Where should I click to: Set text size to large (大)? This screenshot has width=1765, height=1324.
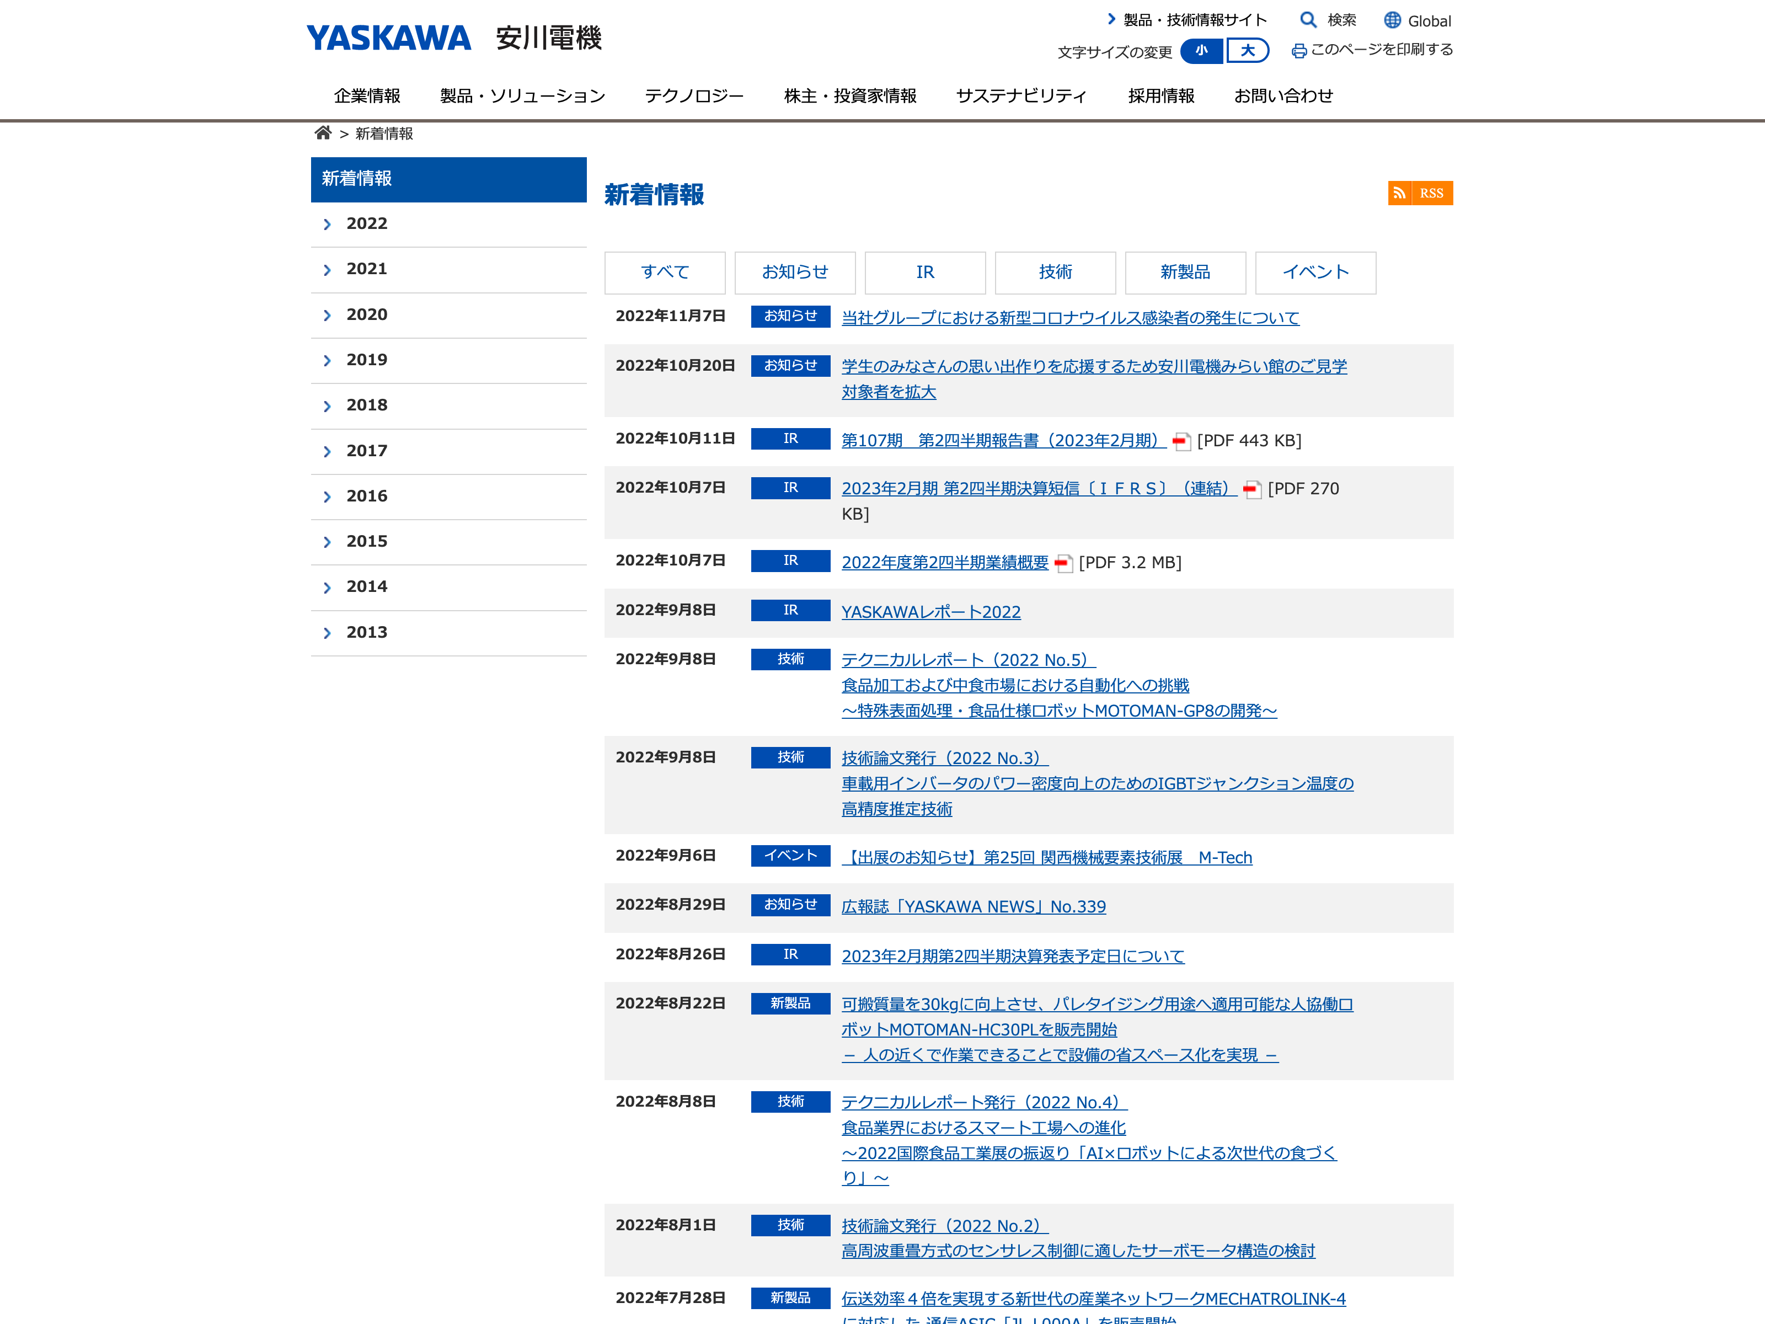pyautogui.click(x=1247, y=51)
